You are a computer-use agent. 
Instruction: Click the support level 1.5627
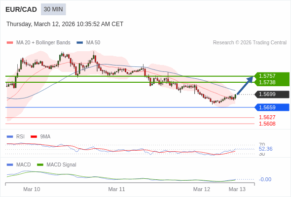coord(267,117)
